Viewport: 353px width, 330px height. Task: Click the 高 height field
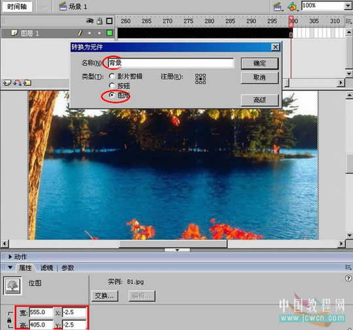pyautogui.click(x=41, y=325)
